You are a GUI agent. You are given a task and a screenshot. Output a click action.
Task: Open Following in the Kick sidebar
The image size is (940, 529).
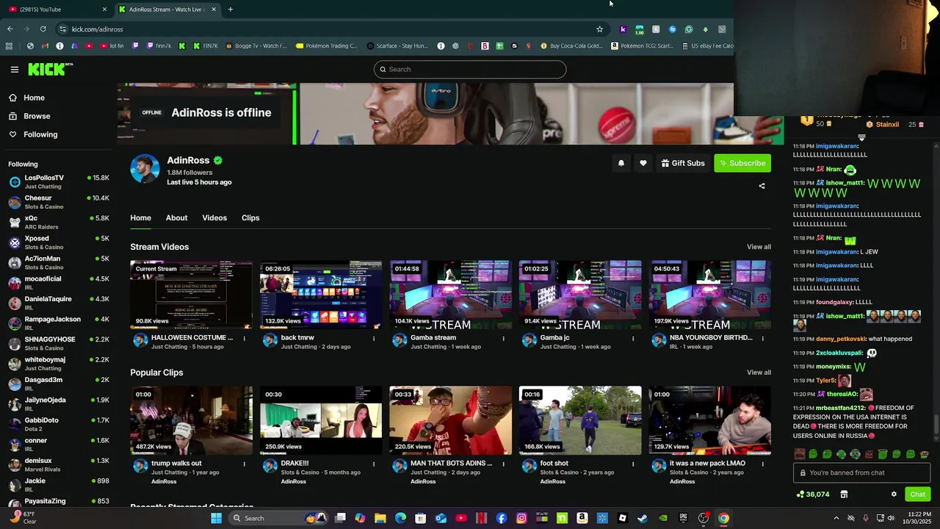pos(40,134)
